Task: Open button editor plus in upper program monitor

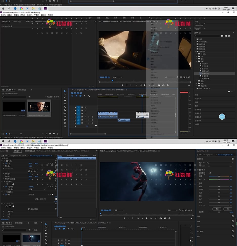Action: click(189, 85)
